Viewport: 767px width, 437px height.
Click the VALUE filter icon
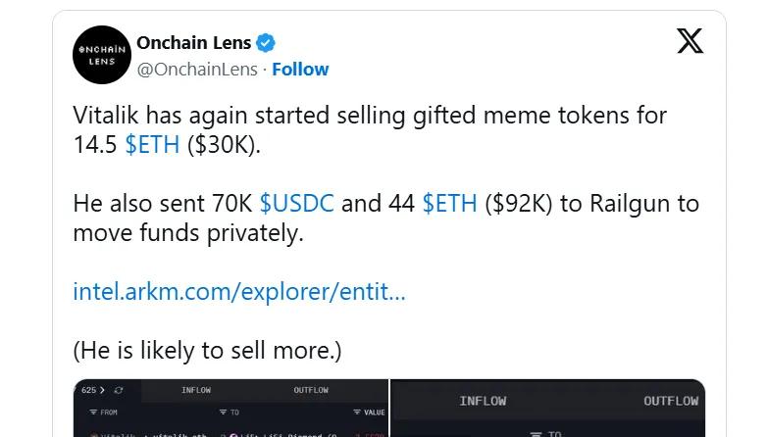point(357,413)
